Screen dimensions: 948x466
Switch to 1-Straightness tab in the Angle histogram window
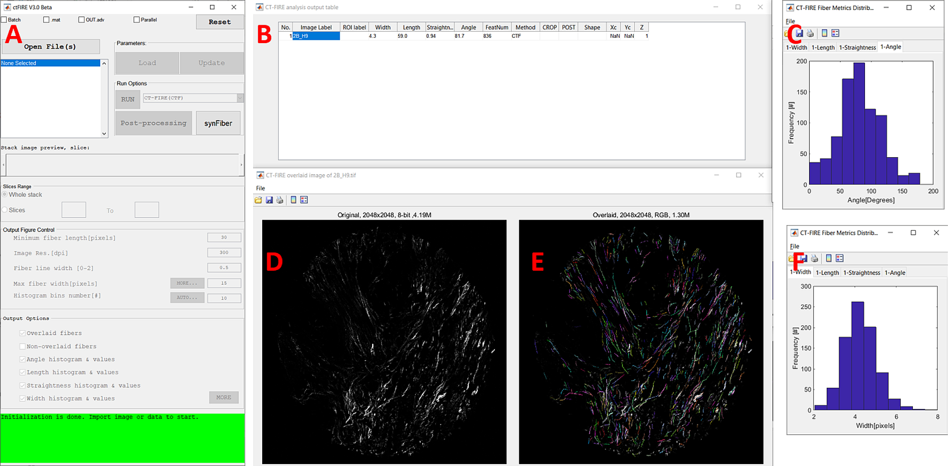click(857, 47)
